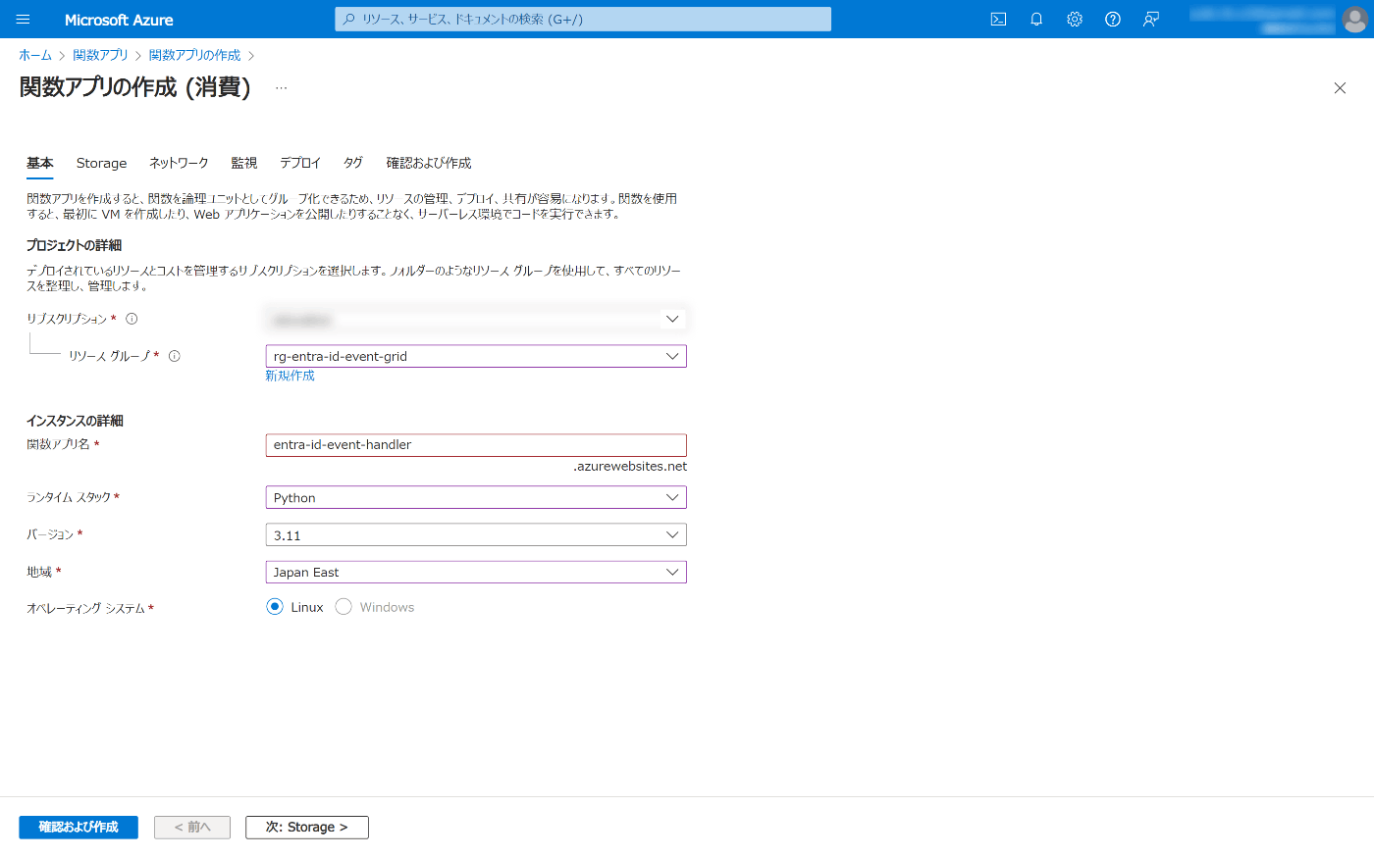
Task: Open the account avatar menu
Action: [x=1354, y=20]
